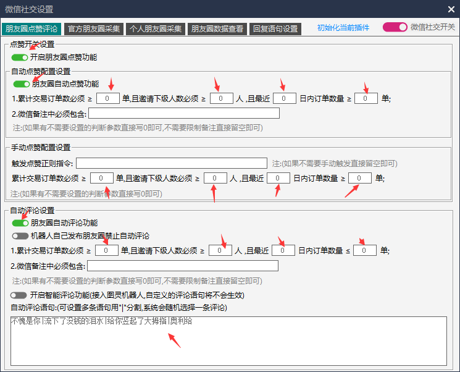
Task: Disable the 开启朋友圈点赞功能 toggle
Action: [x=20, y=57]
